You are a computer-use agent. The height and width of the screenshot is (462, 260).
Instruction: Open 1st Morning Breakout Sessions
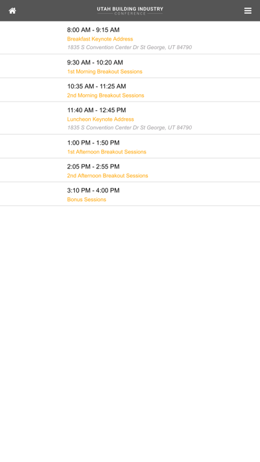coord(105,72)
